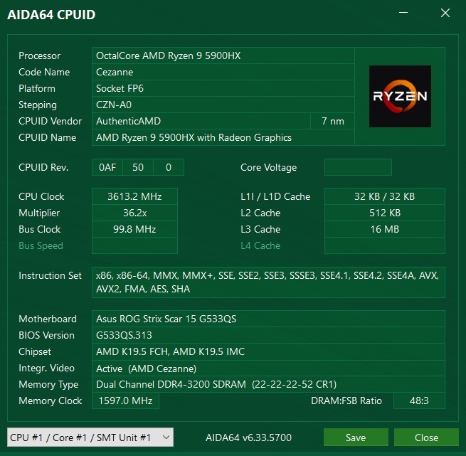
Task: Click the dropdown chevron arrow
Action: (x=166, y=438)
